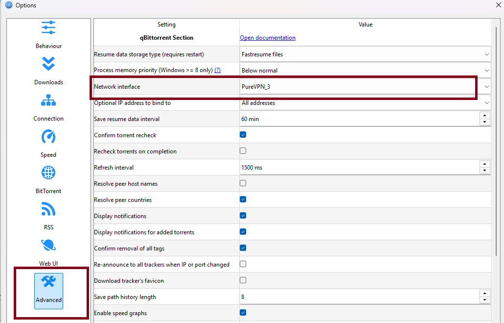Open the Web UI planet icon
Viewport: 504px width, 323px height.
tap(48, 245)
